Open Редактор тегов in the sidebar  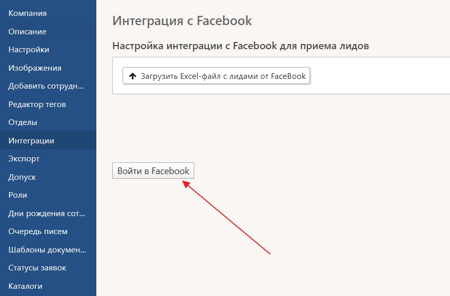(x=37, y=104)
